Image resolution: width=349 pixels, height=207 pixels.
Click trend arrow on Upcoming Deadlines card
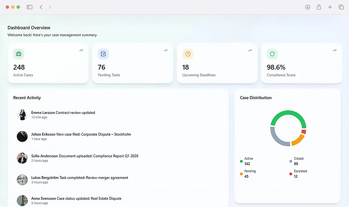tap(250, 50)
